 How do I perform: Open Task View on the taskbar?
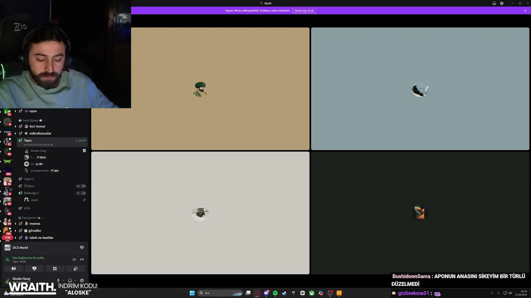coord(248,293)
